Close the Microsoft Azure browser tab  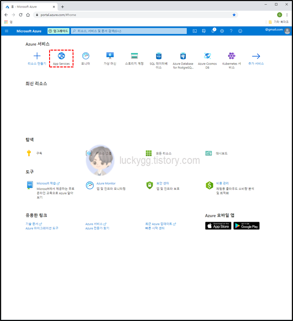(x=54, y=7)
